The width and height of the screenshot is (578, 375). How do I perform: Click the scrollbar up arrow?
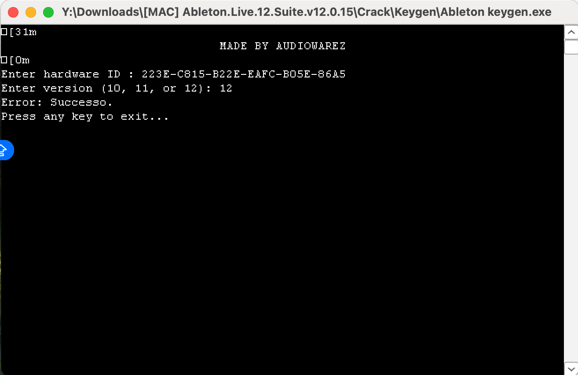pyautogui.click(x=571, y=32)
